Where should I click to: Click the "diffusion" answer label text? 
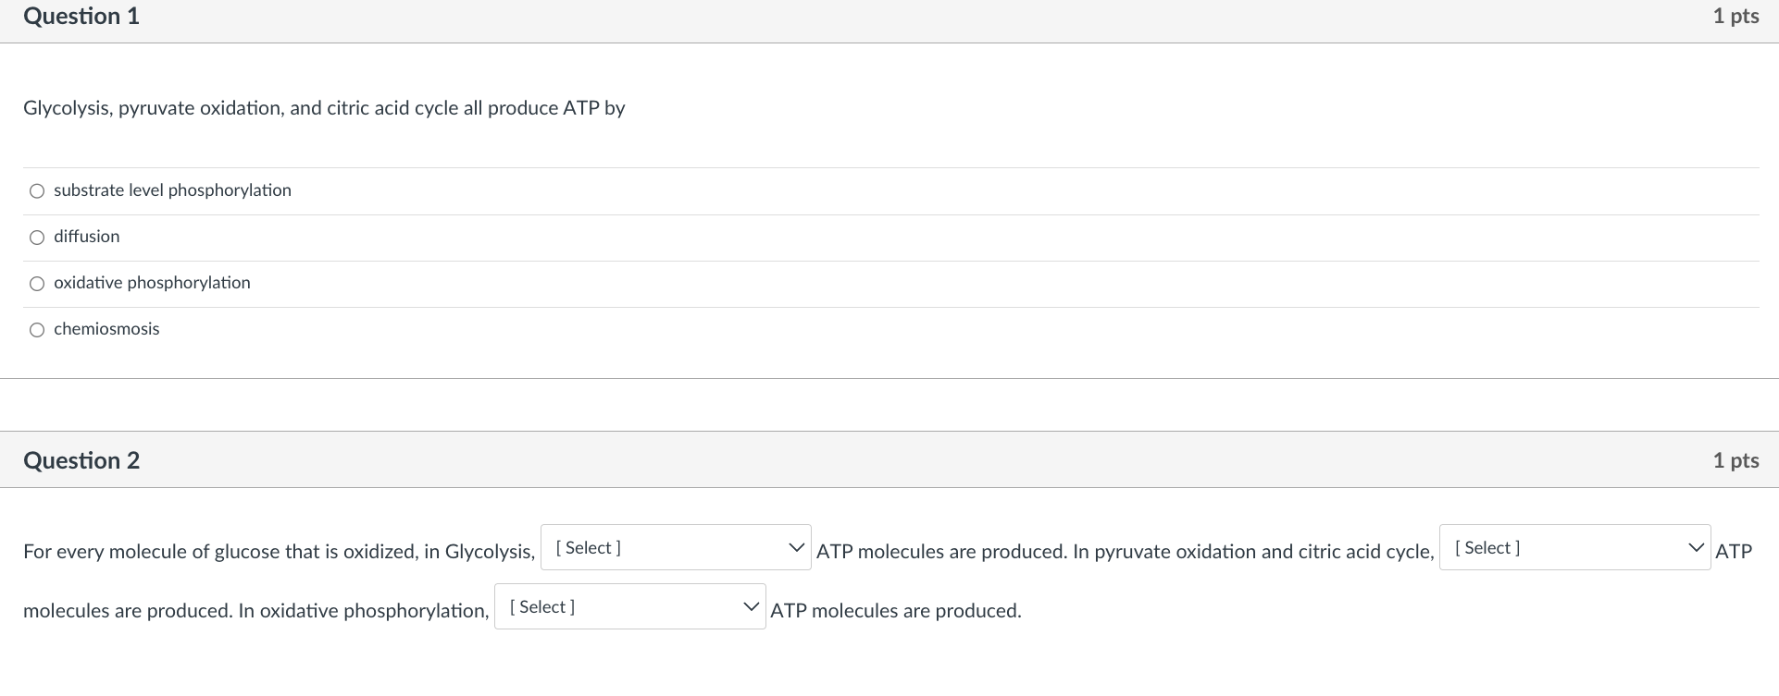click(x=87, y=237)
